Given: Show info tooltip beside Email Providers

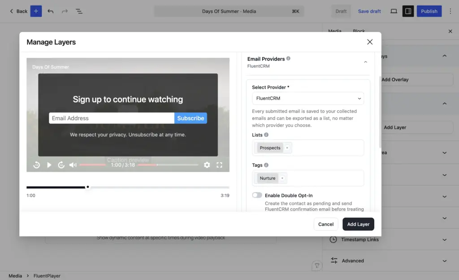Looking at the screenshot, I should (288, 58).
